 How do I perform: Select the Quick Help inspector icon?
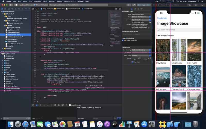pyautogui.click(x=138, y=9)
